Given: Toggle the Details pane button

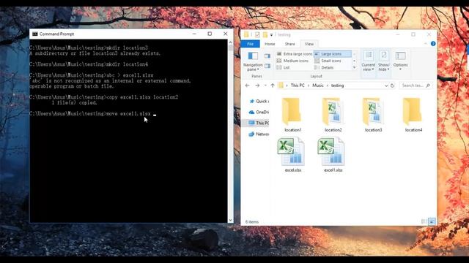Looking at the screenshot, I should click(x=267, y=66).
